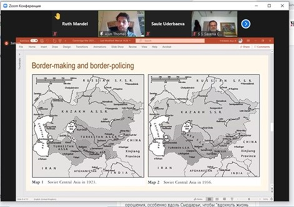This screenshot has height=207, width=294.
Task: Toggle Notes pane in status bar
Action: 197,199
